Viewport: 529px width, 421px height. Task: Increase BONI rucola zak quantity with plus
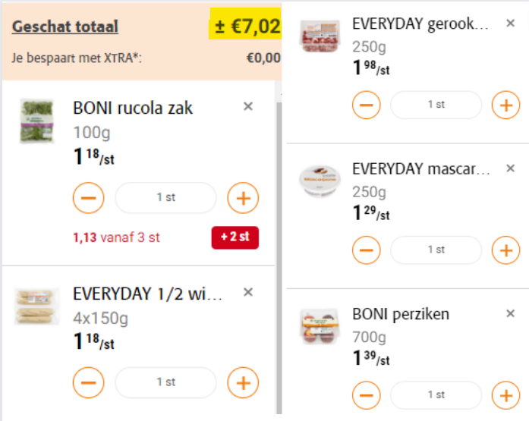pos(243,198)
